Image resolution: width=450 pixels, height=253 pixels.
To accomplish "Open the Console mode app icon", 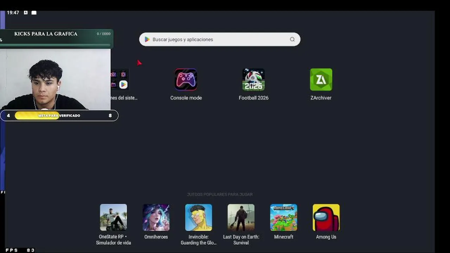I will (186, 79).
